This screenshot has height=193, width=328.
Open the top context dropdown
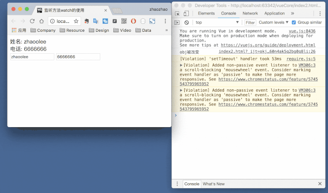point(216,22)
